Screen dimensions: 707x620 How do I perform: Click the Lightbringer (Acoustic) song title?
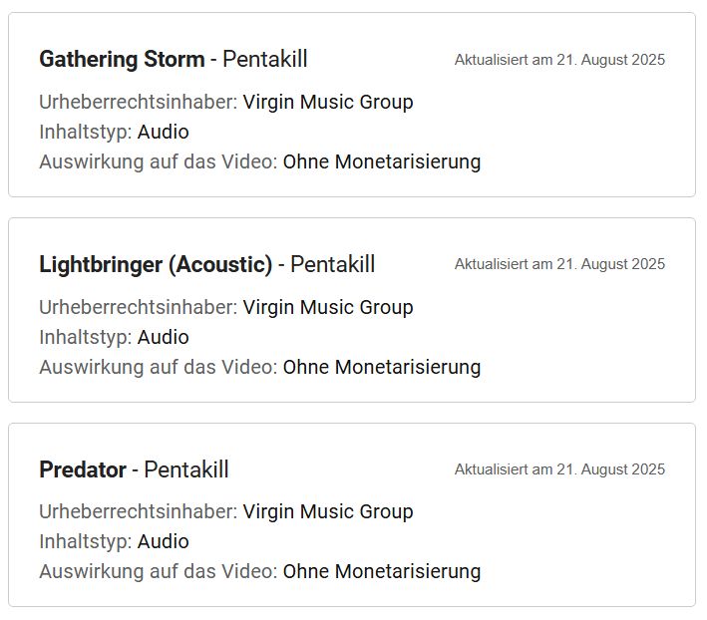pyautogui.click(x=156, y=264)
